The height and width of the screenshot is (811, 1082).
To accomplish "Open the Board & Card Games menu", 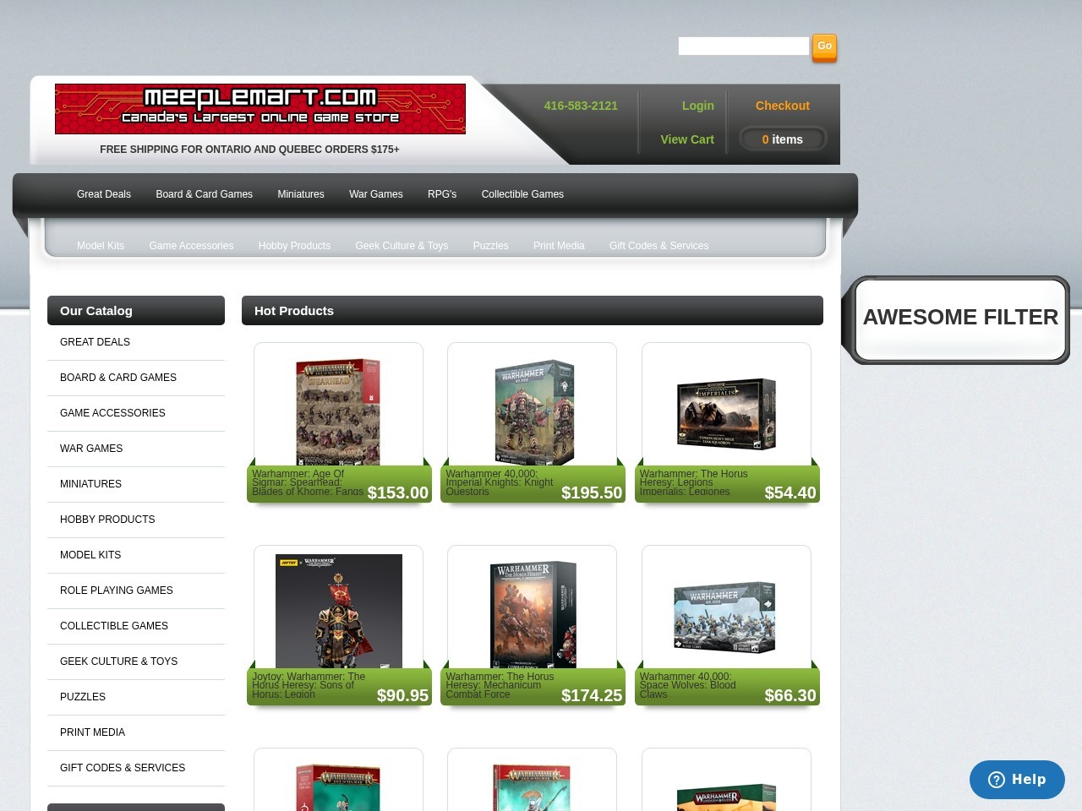I will point(204,194).
